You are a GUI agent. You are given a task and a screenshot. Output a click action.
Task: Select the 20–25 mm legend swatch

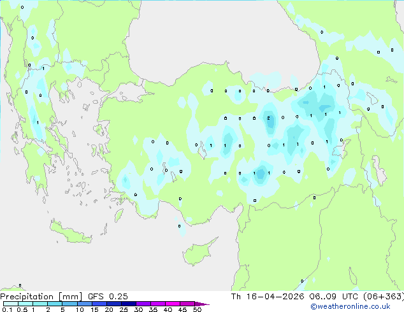tap(114, 304)
